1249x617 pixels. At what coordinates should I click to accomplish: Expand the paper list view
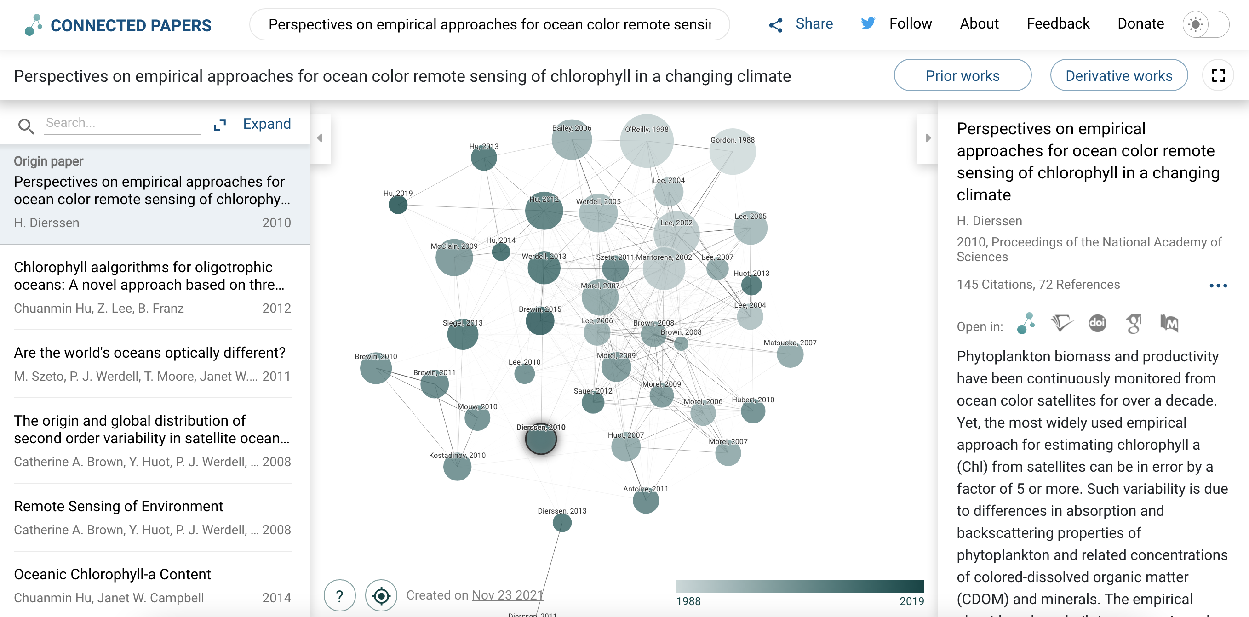(x=252, y=124)
